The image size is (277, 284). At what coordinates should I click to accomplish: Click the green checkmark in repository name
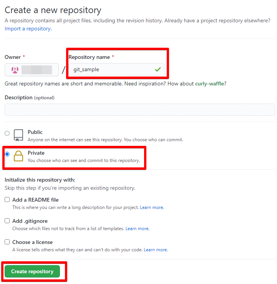pos(158,69)
